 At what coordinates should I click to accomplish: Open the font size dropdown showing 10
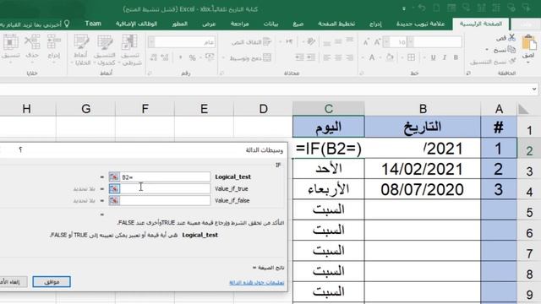pyautogui.click(x=386, y=42)
